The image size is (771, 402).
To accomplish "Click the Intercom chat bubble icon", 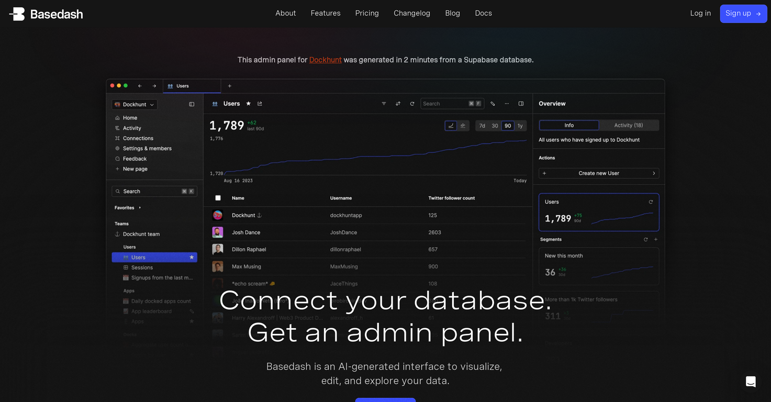I will point(751,382).
